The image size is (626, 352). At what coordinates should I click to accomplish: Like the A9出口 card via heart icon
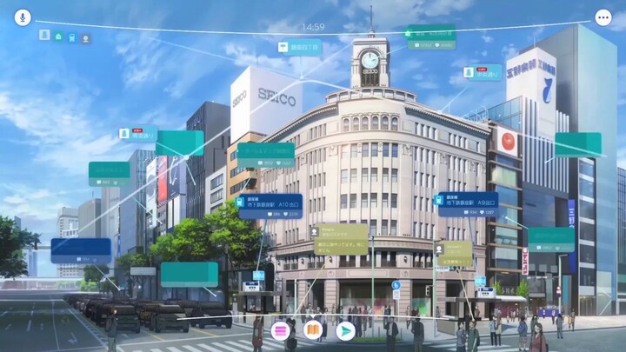(488, 212)
